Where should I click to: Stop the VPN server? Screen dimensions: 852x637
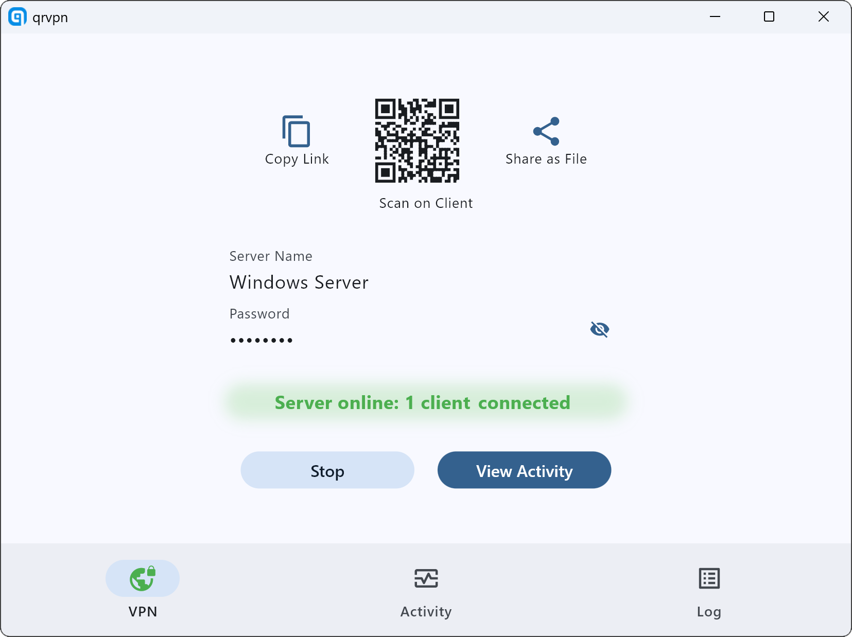click(x=327, y=470)
